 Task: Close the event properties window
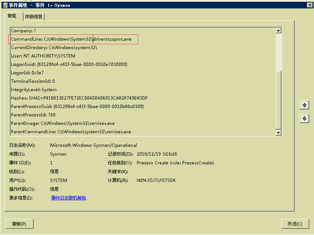310,5
